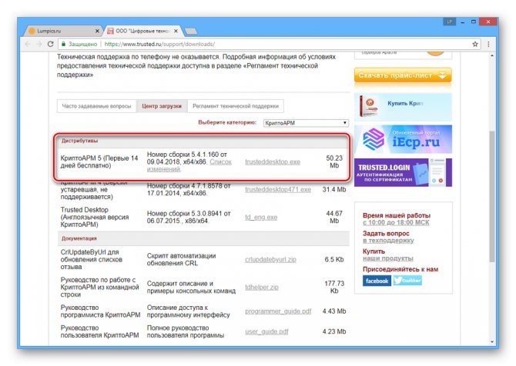Click the Выберите категорию label

coord(227,122)
